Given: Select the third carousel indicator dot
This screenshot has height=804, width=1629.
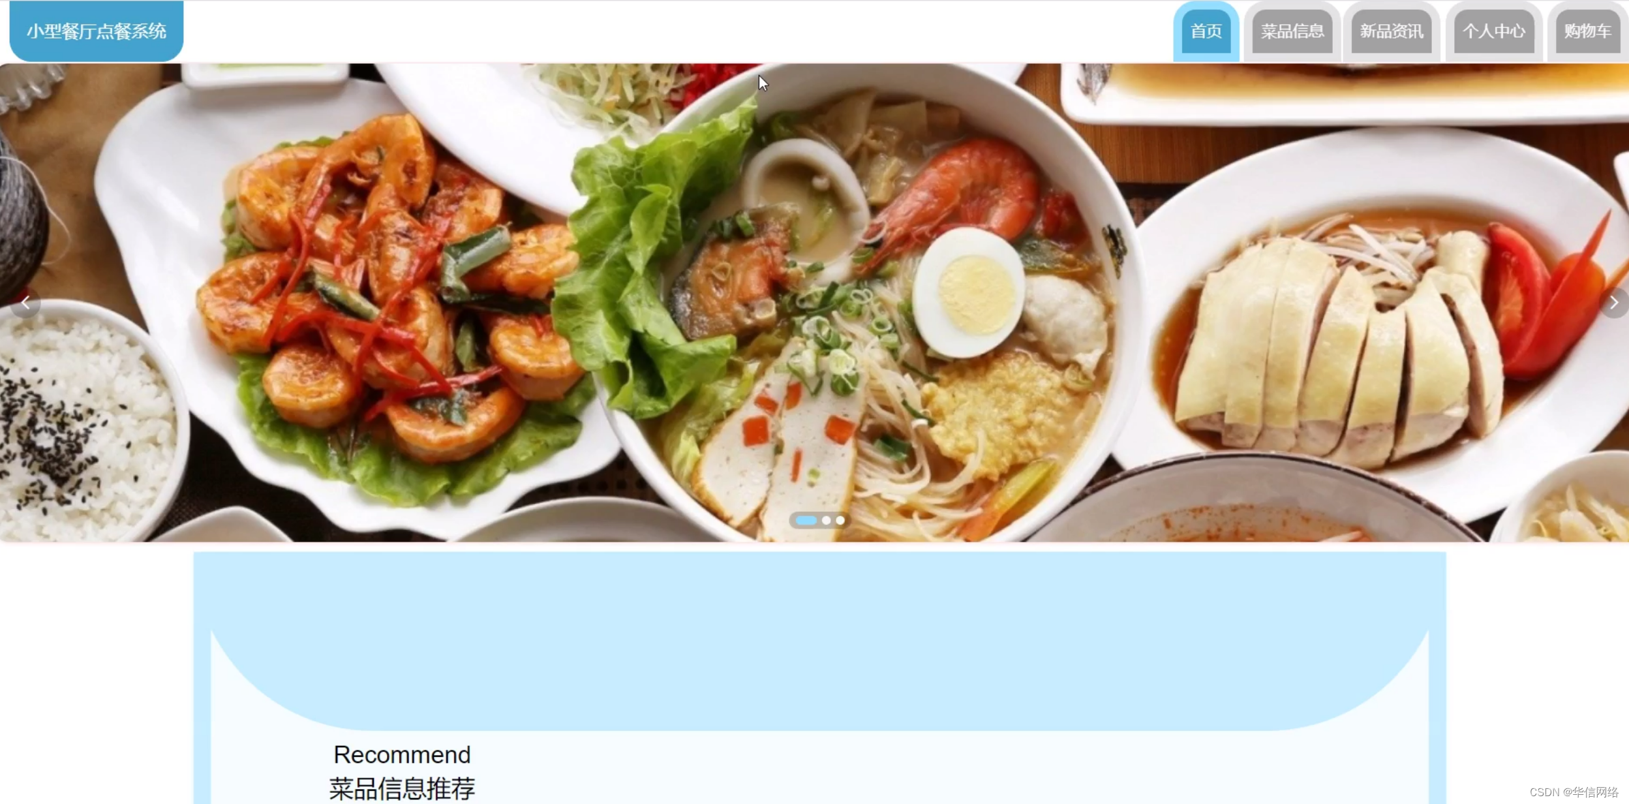Looking at the screenshot, I should pos(840,520).
